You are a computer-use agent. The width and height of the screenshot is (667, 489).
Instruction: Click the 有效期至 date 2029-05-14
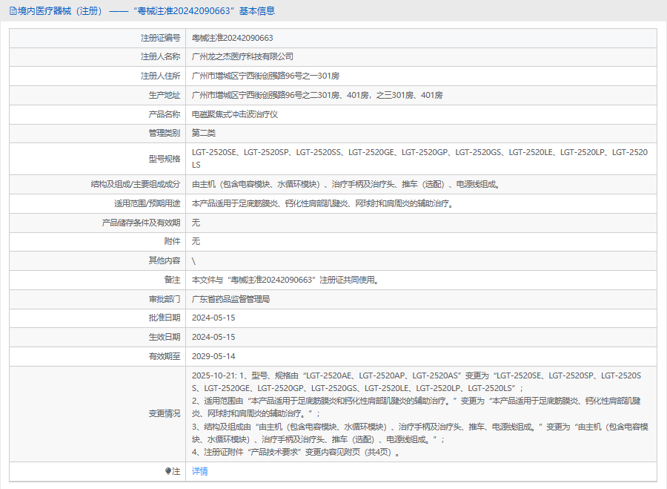tap(213, 356)
